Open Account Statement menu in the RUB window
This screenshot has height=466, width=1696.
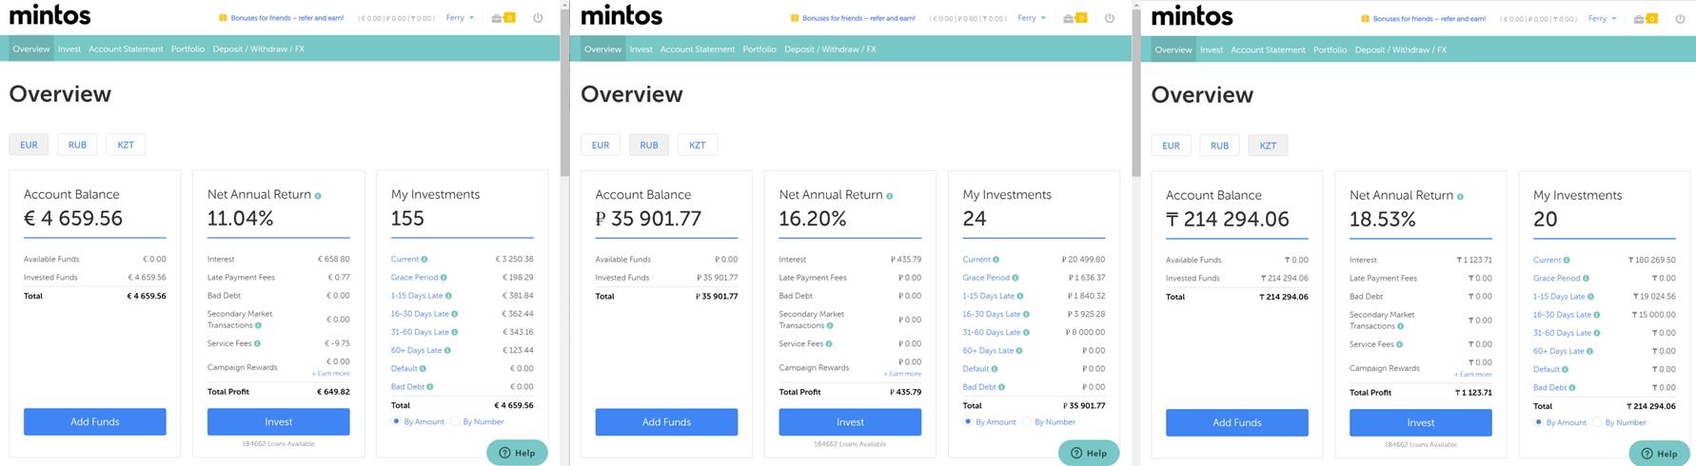(698, 49)
